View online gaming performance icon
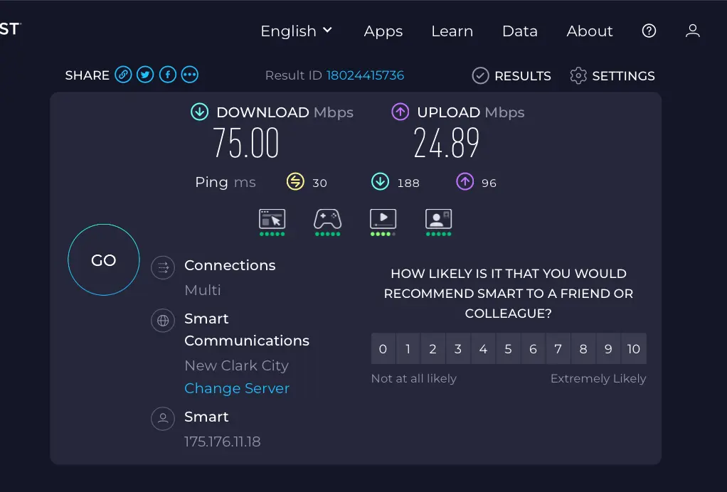This screenshot has height=492, width=727. (x=328, y=223)
